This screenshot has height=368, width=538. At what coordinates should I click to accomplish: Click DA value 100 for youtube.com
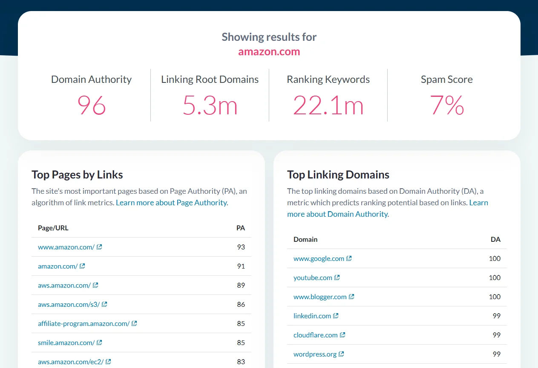click(495, 277)
